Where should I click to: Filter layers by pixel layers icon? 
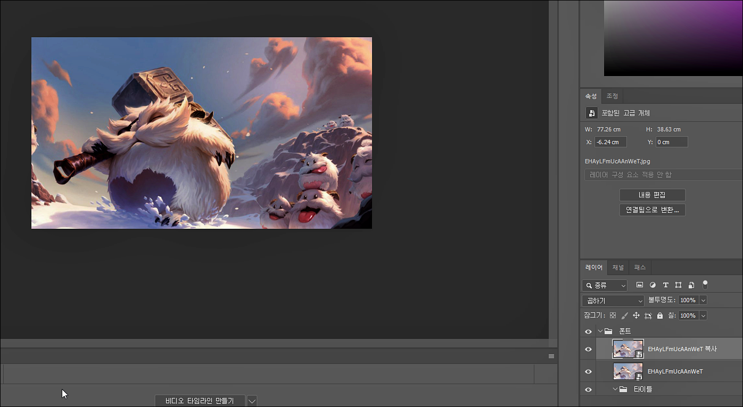(x=640, y=285)
